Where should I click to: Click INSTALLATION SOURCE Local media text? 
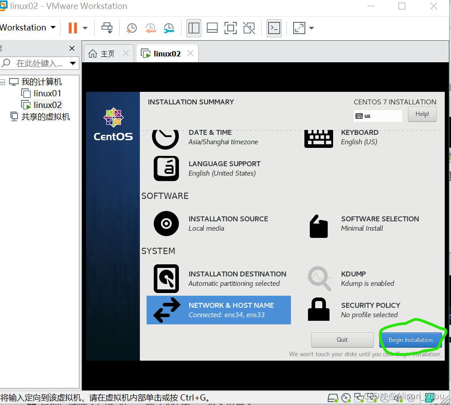(x=228, y=224)
